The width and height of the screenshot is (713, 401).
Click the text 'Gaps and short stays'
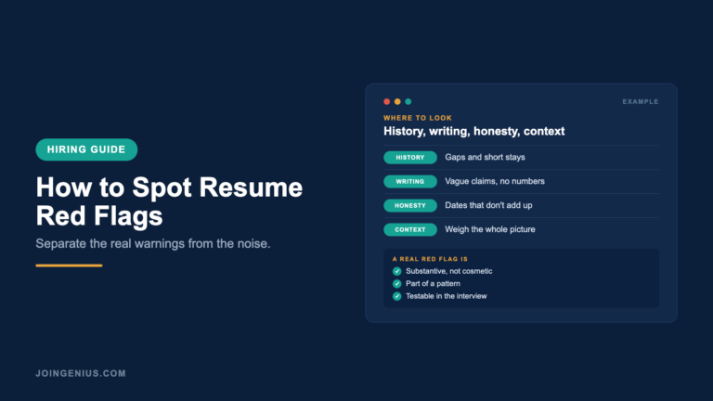(x=485, y=157)
